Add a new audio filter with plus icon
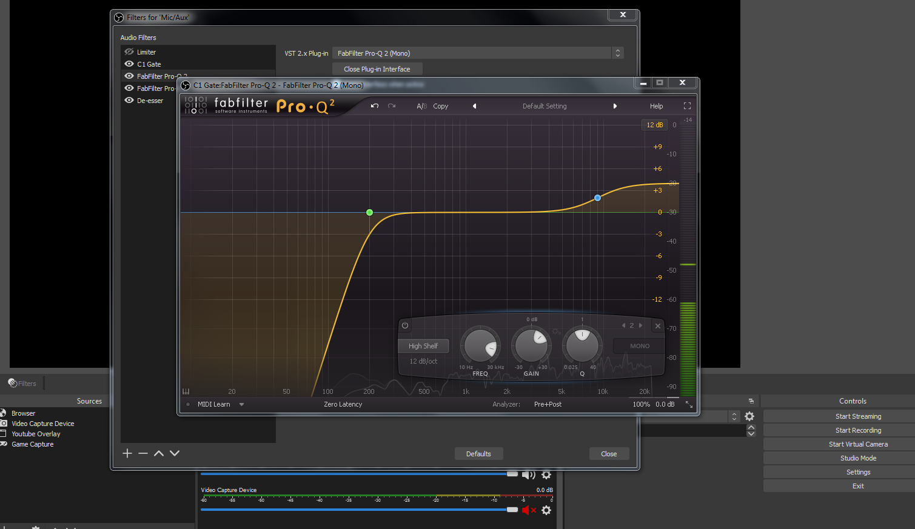 pos(127,453)
